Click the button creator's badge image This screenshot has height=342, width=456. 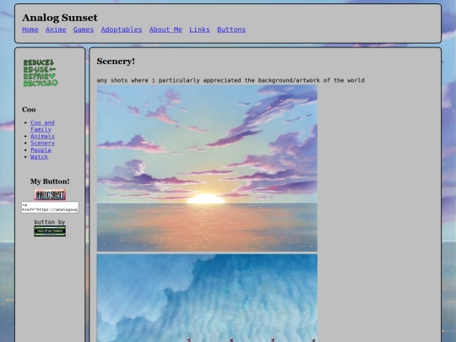coord(50,231)
